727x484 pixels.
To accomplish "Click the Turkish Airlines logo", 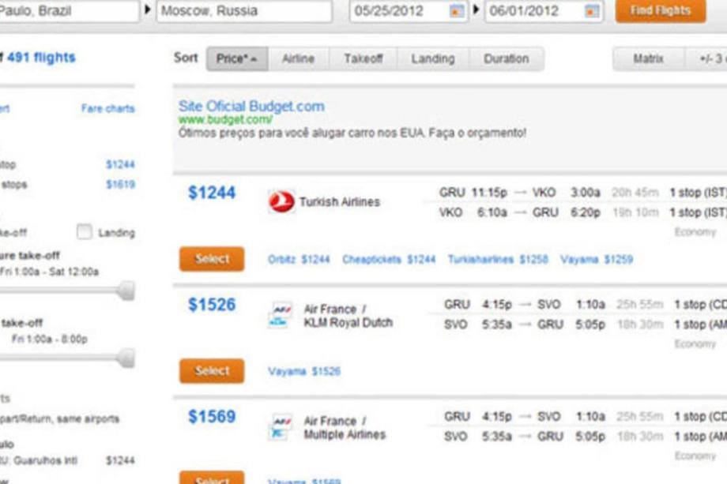I will click(x=281, y=202).
